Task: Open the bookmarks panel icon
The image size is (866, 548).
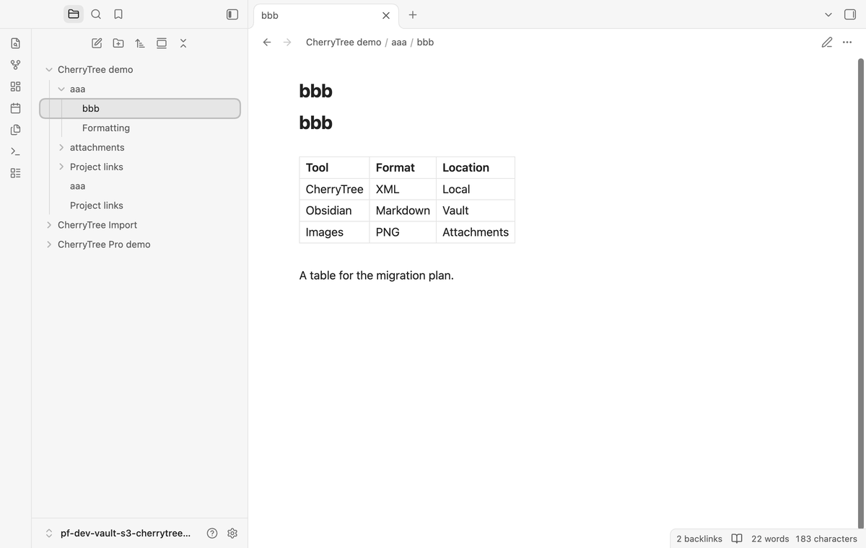Action: pyautogui.click(x=118, y=14)
